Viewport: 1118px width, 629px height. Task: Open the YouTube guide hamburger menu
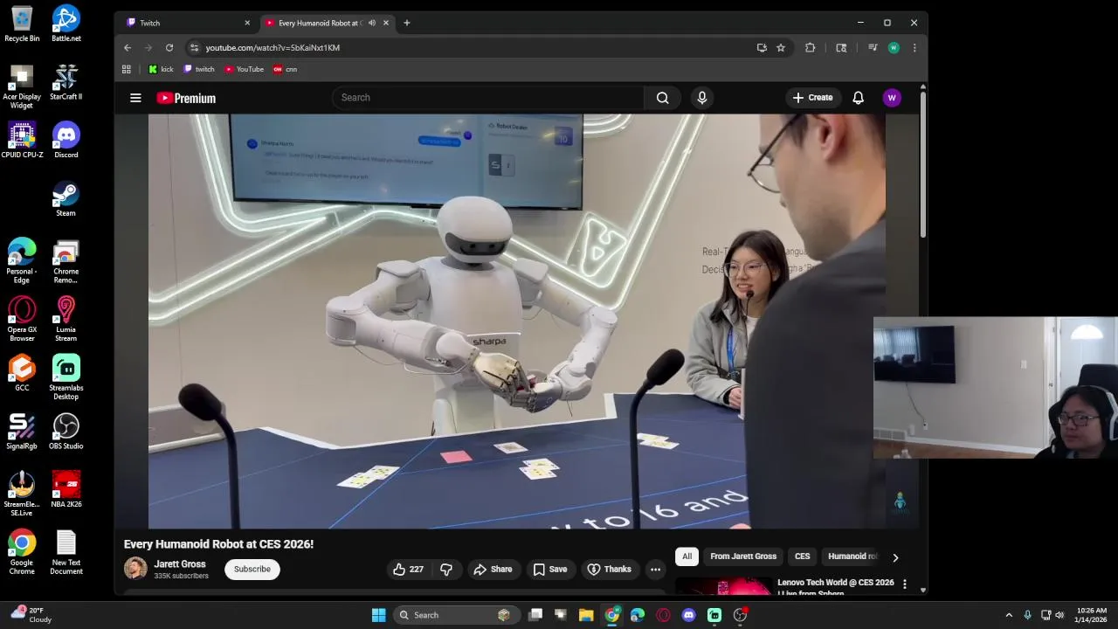pos(135,98)
